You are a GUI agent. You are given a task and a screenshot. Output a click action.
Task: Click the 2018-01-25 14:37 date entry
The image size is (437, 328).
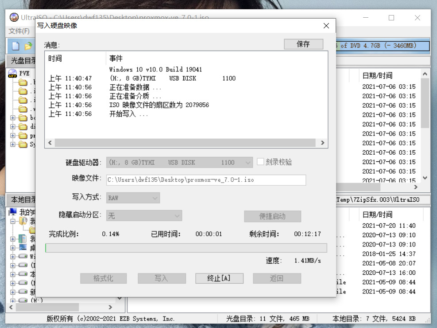pyautogui.click(x=389, y=254)
